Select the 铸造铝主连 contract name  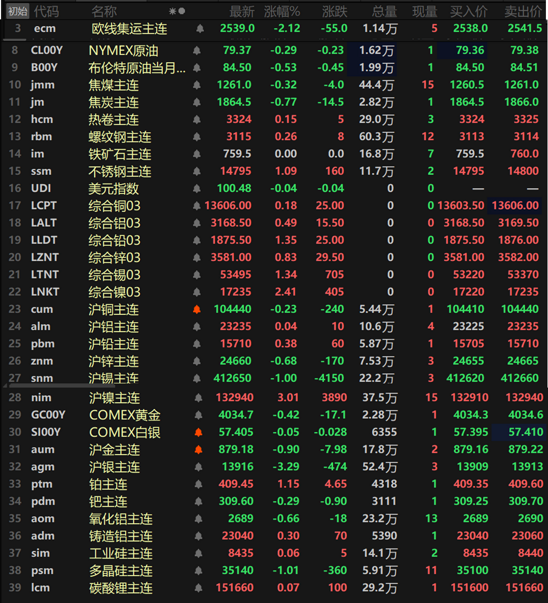click(121, 536)
